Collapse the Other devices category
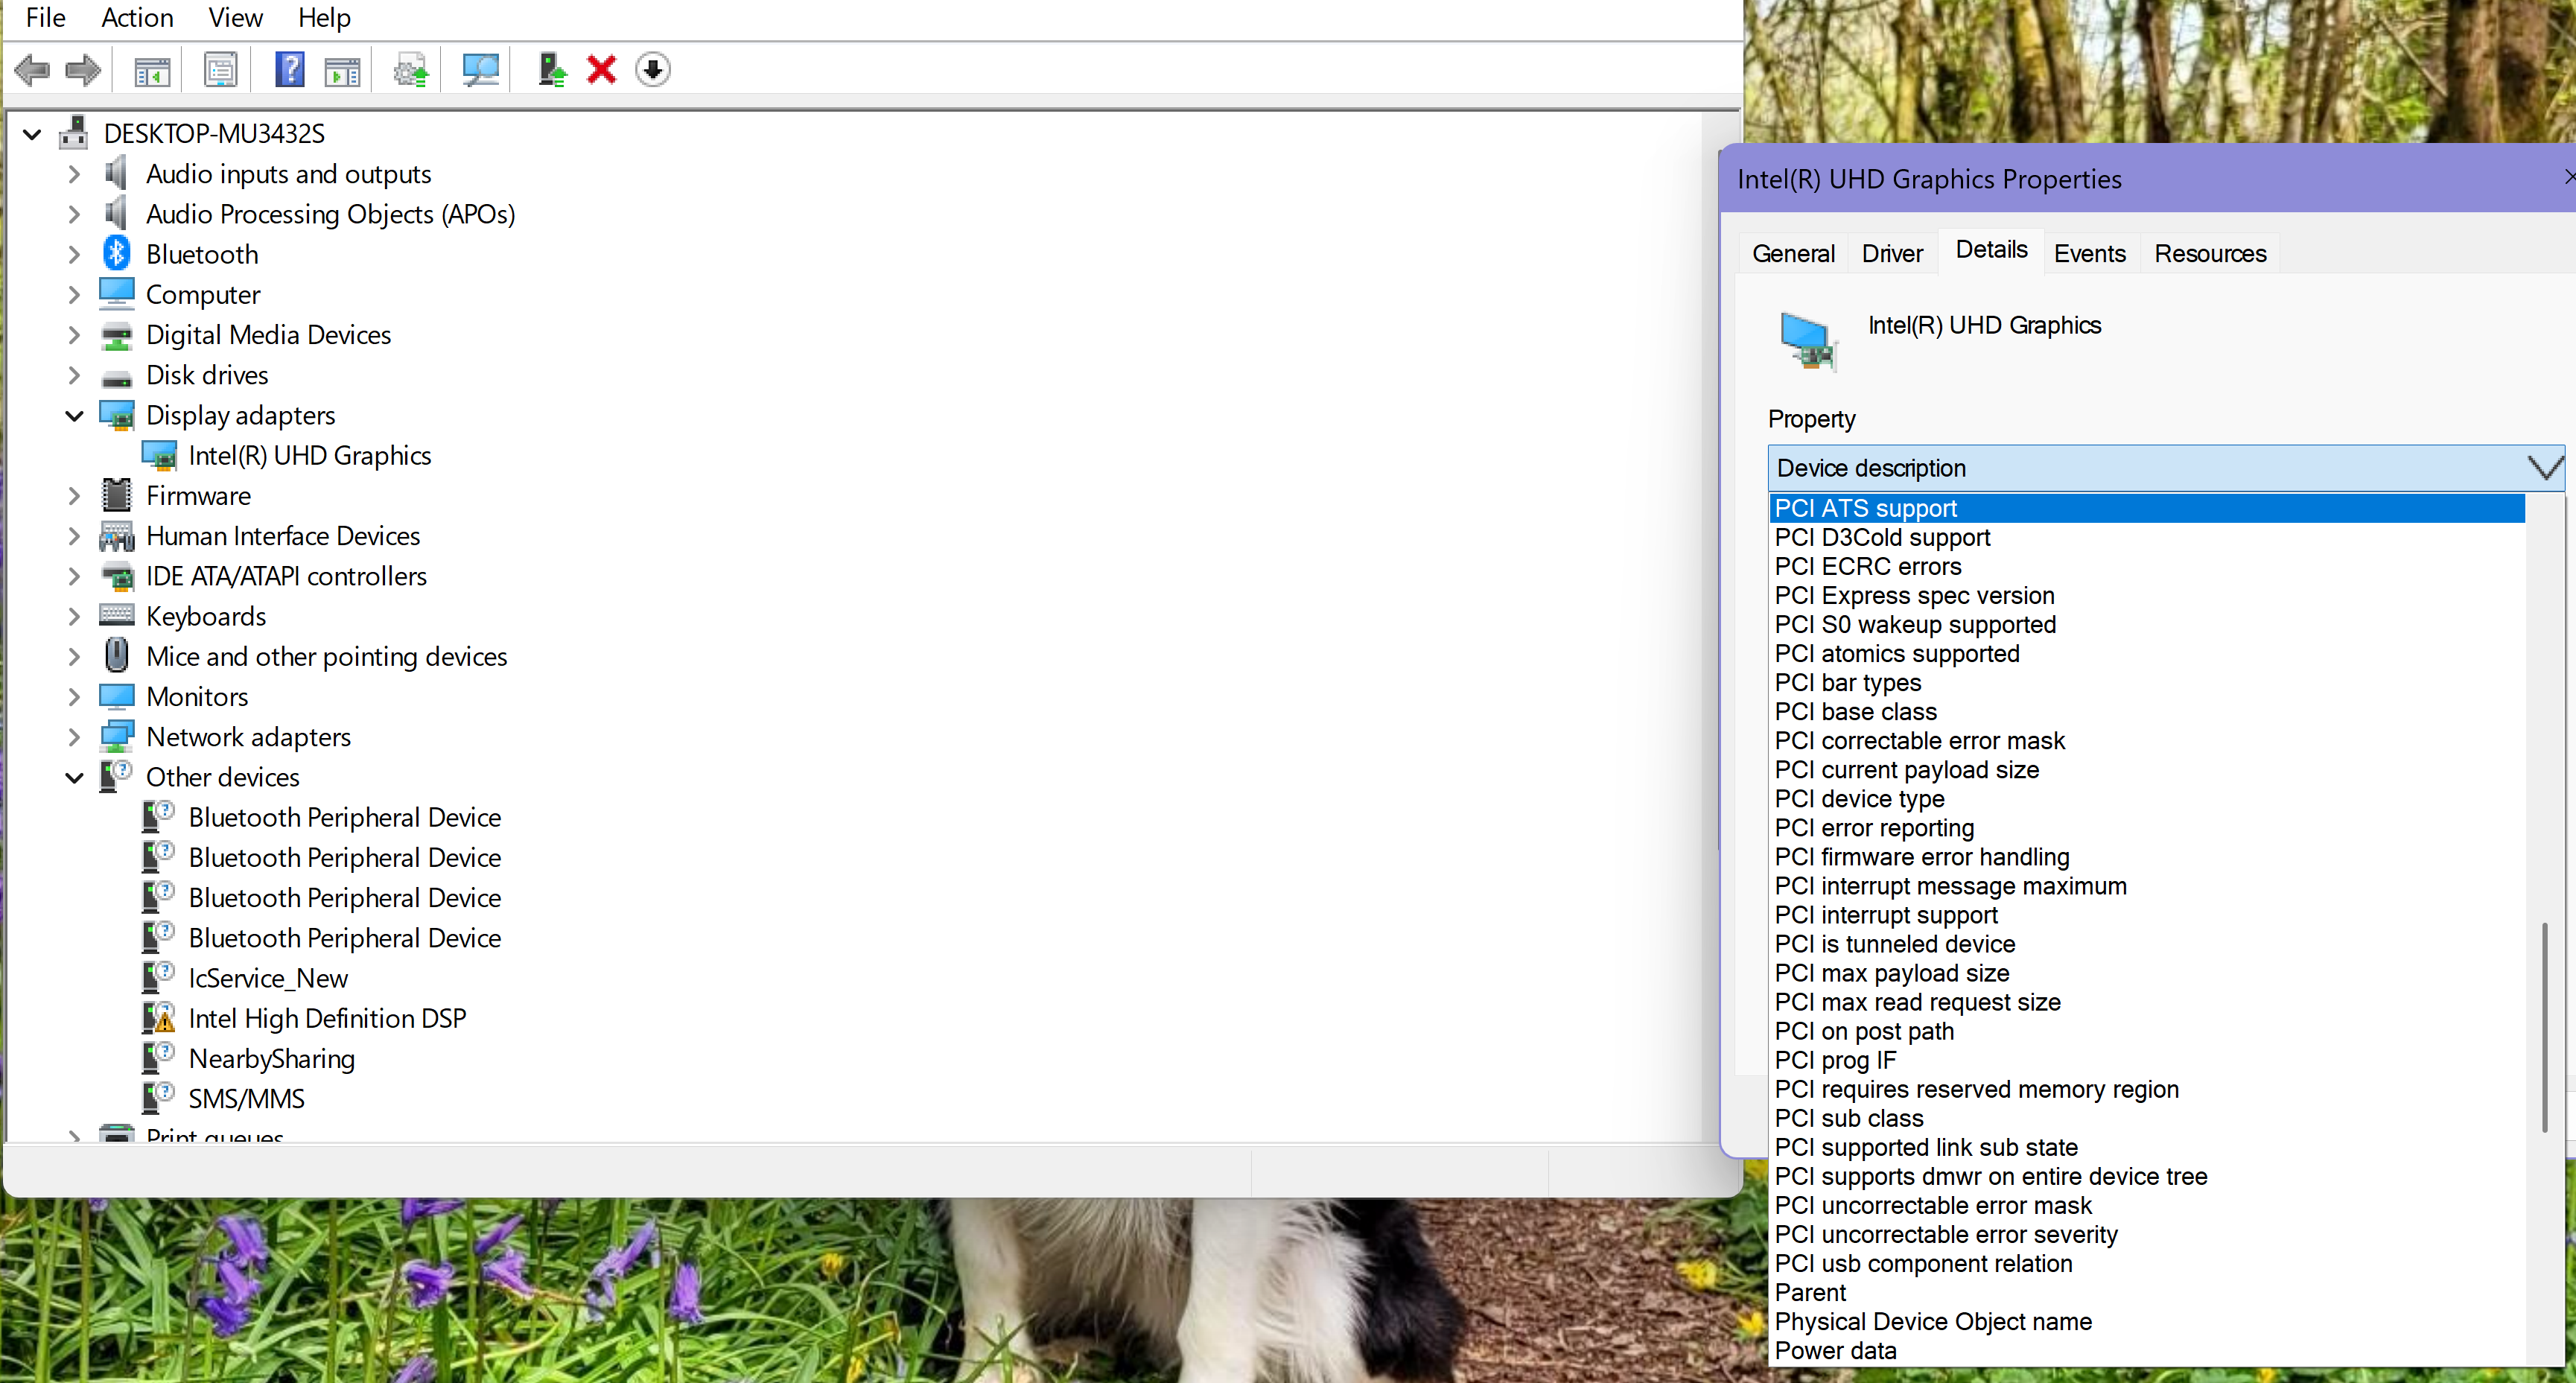Viewport: 2576px width, 1383px height. point(74,777)
